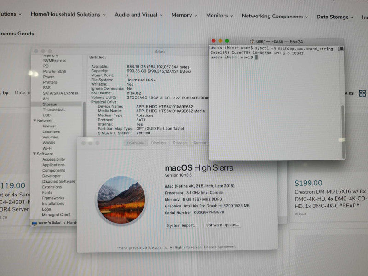
Task: Switch to the Overview tab
Action: click(135, 143)
